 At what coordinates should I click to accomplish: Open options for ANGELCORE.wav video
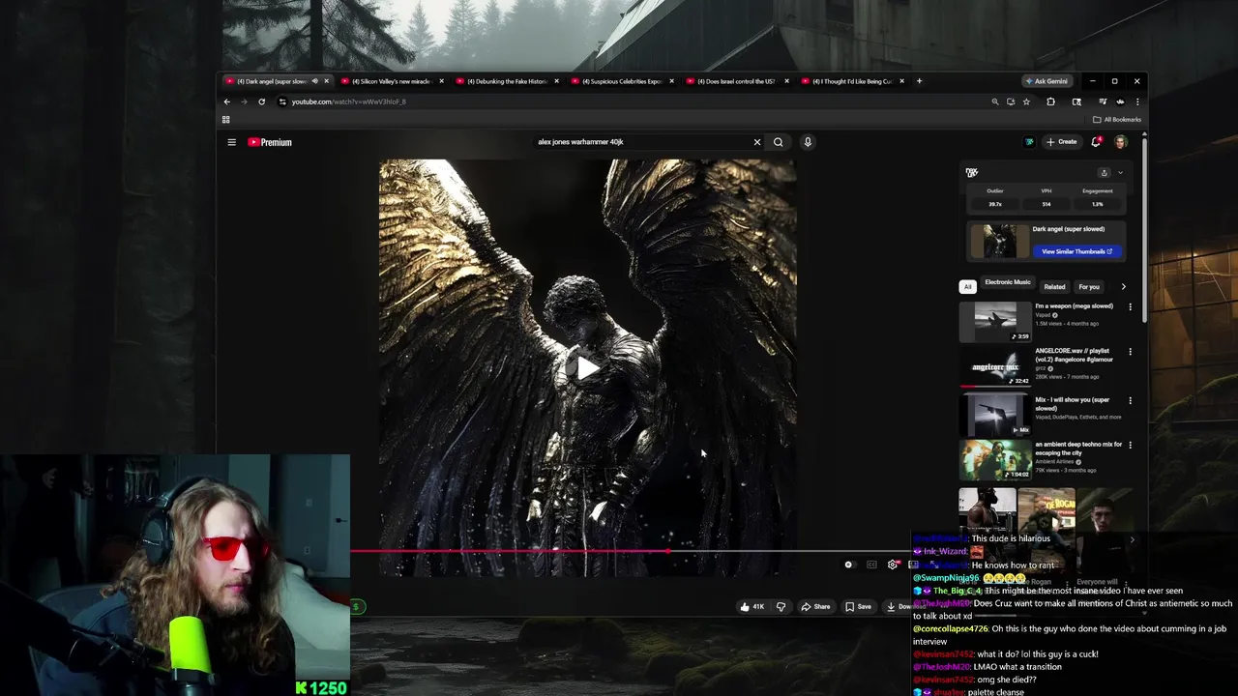point(1130,352)
